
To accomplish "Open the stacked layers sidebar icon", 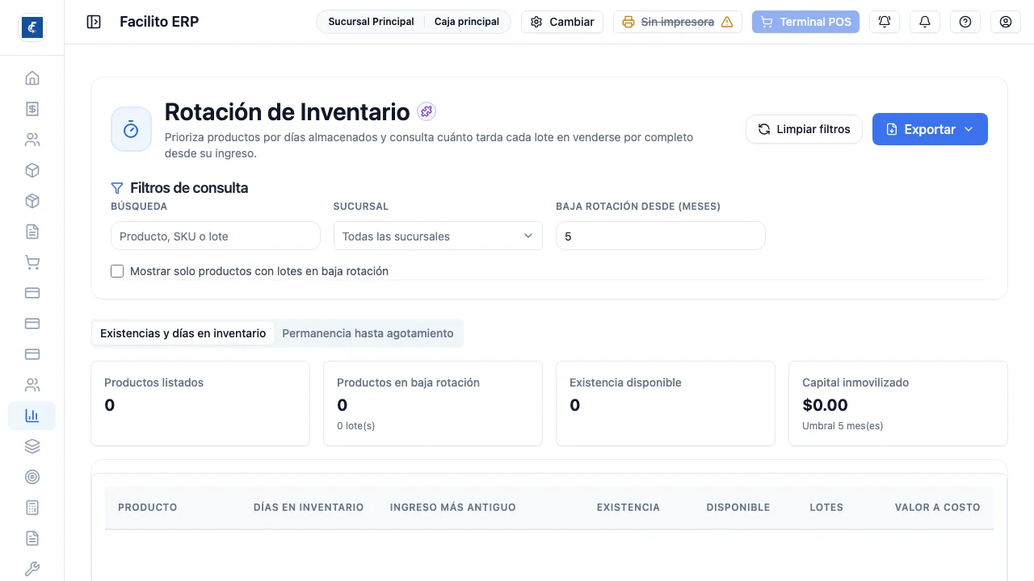I will (32, 446).
